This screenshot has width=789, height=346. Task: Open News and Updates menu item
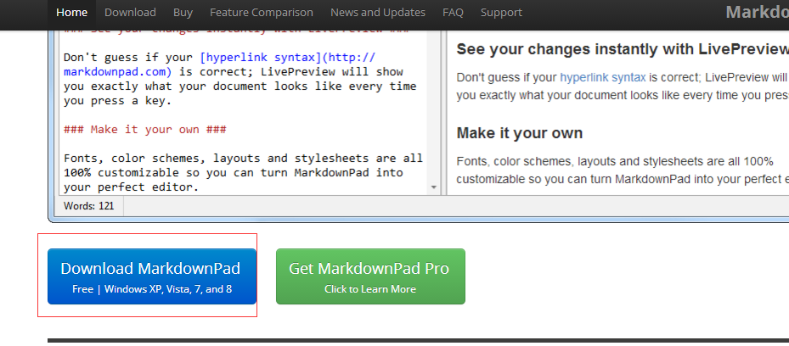pyautogui.click(x=378, y=13)
